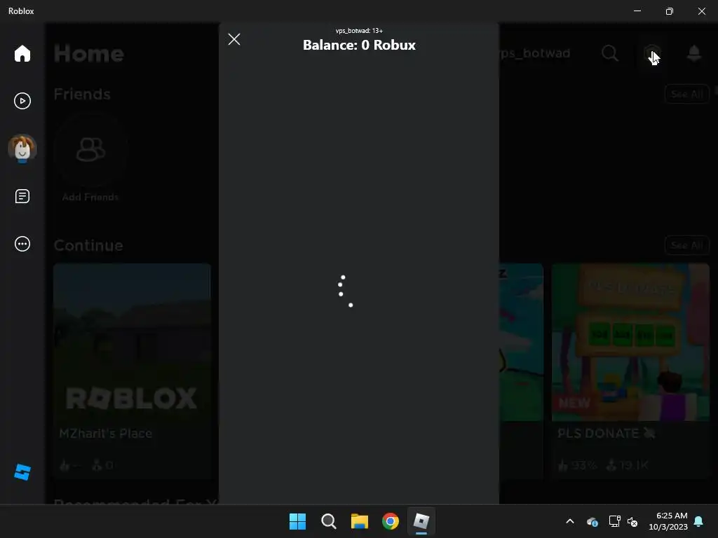This screenshot has width=718, height=538.
Task: Click the vps_botwad: 13+ account label
Action: [x=359, y=31]
